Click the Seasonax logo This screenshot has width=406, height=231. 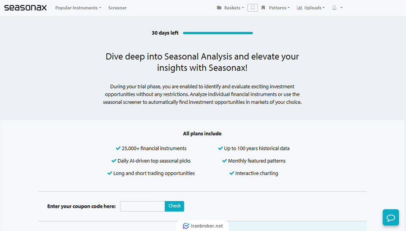tap(25, 8)
